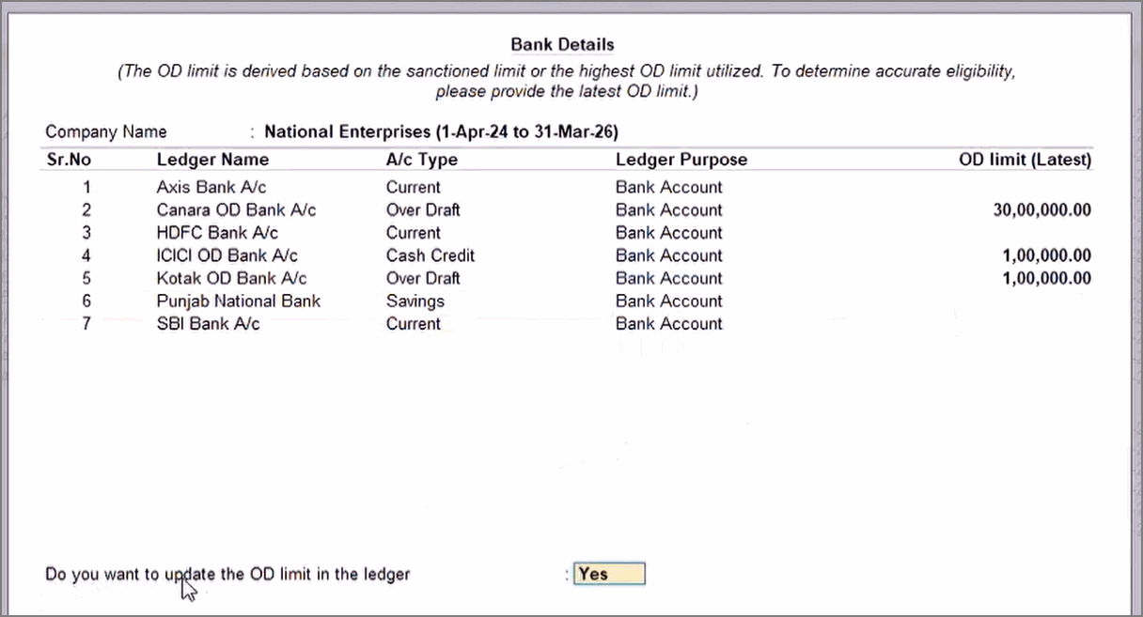
Task: Select ICICI OD Bank A/c ledger
Action: coord(227,255)
